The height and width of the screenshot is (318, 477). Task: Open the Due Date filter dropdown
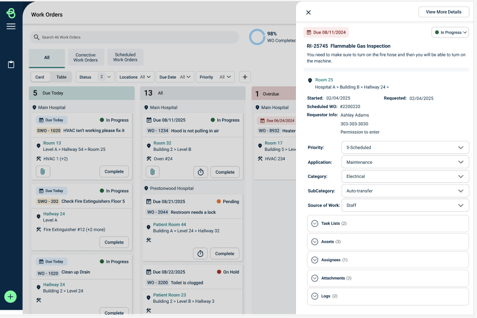175,77
